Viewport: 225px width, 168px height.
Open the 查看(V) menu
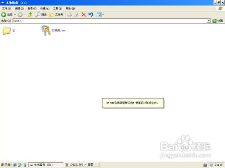pyautogui.click(x=32, y=9)
